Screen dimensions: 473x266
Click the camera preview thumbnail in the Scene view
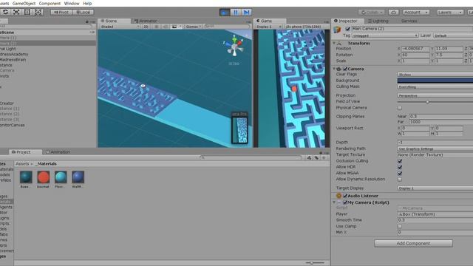[x=239, y=130]
